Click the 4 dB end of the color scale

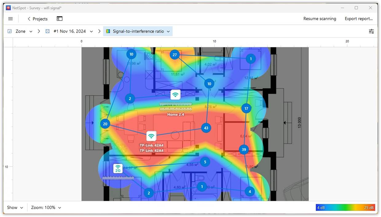point(321,207)
